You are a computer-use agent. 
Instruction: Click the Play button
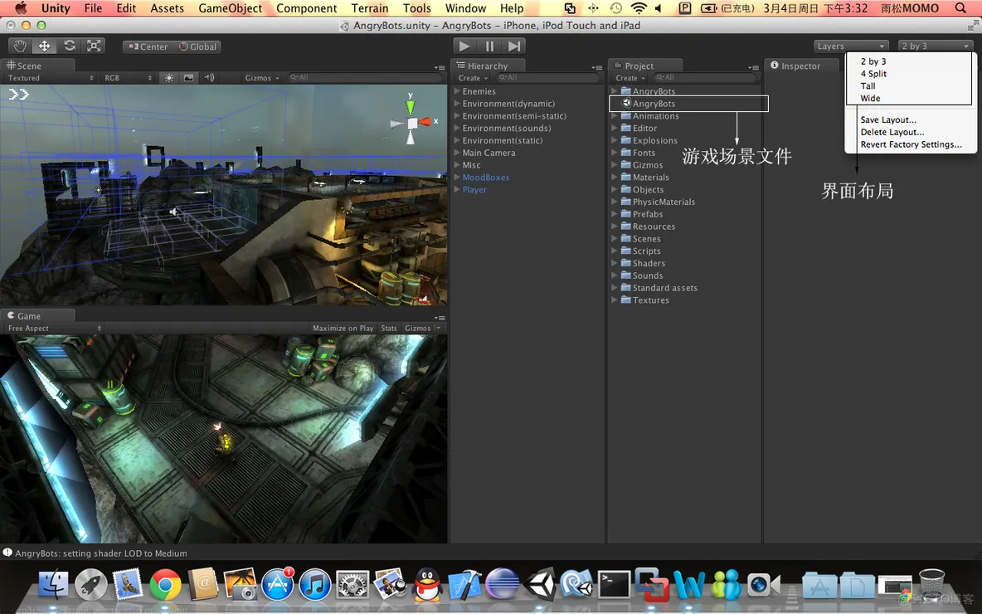[x=464, y=46]
